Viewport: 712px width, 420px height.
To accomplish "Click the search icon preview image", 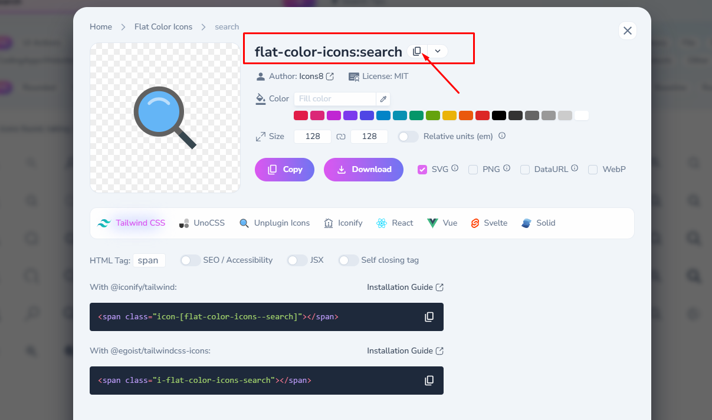I will coord(165,118).
